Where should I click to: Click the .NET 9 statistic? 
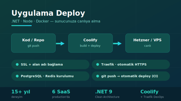[x=104, y=92]
